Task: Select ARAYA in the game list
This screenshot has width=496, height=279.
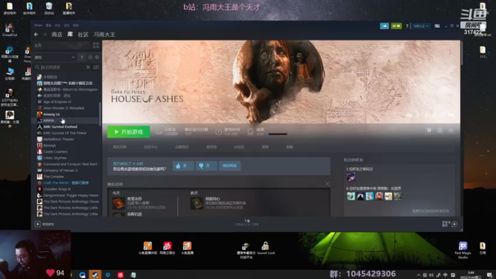Action: point(49,120)
